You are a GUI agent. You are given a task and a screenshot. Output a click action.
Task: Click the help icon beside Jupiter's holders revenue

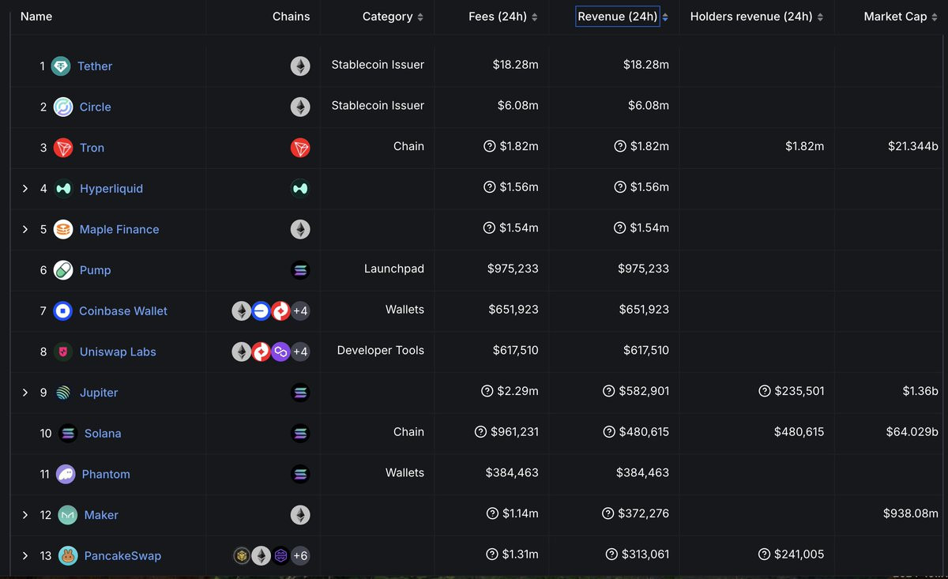tap(764, 392)
